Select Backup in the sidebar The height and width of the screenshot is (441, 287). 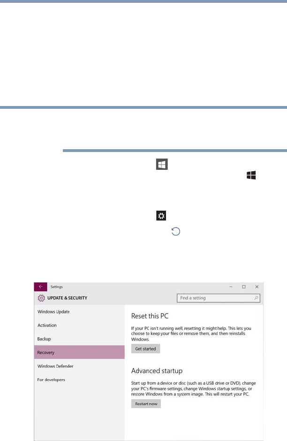click(x=79, y=339)
